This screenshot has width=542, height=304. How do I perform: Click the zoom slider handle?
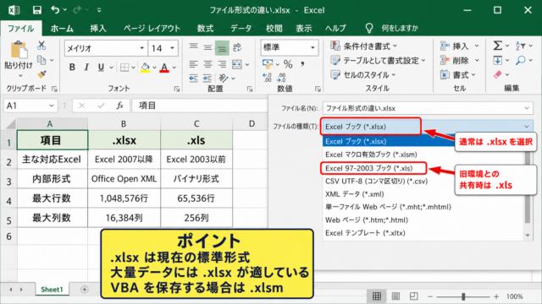tap(463, 296)
